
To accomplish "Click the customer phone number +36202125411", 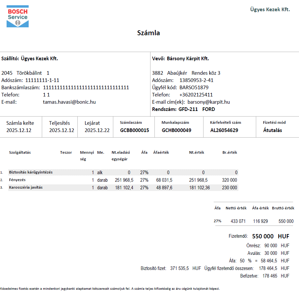I will click(196, 95).
